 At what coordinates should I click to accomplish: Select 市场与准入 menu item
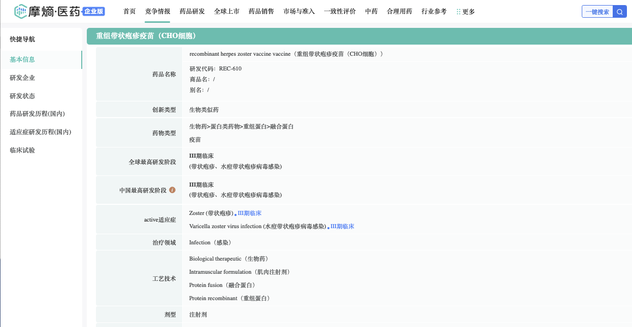coord(299,11)
